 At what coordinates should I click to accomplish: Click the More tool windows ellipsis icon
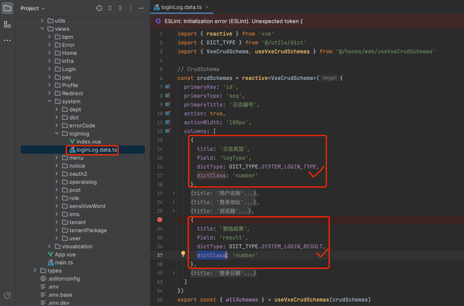click(x=7, y=40)
